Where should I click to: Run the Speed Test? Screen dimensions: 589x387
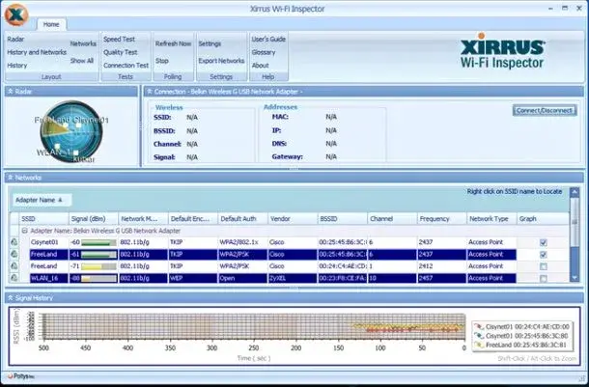pyautogui.click(x=119, y=39)
